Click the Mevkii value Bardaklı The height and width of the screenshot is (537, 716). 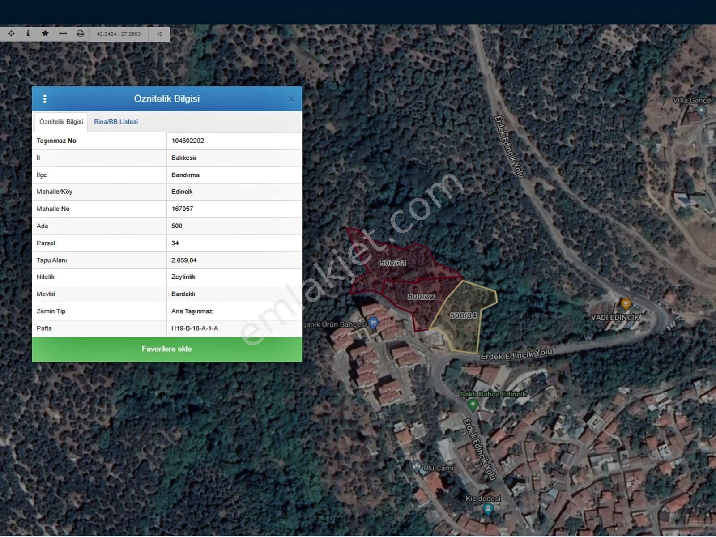(183, 294)
